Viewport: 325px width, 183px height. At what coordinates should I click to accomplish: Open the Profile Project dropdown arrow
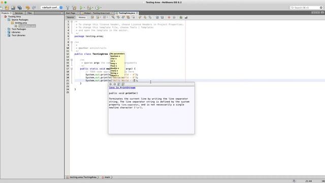(101, 8)
